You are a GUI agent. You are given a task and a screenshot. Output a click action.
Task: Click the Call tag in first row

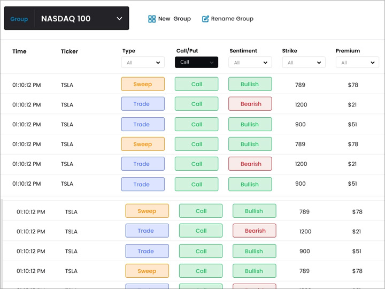point(196,84)
